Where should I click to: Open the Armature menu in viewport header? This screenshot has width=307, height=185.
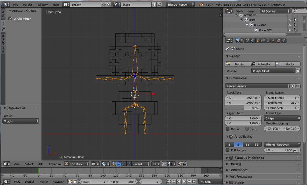55,164
